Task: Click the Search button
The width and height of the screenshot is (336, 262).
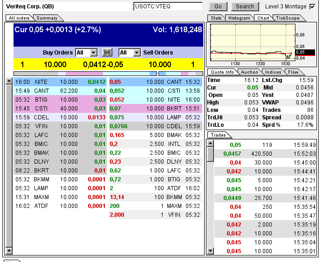Action: tap(245, 7)
